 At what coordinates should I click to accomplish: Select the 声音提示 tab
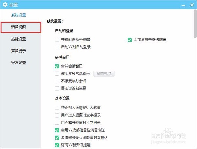pyautogui.click(x=19, y=51)
